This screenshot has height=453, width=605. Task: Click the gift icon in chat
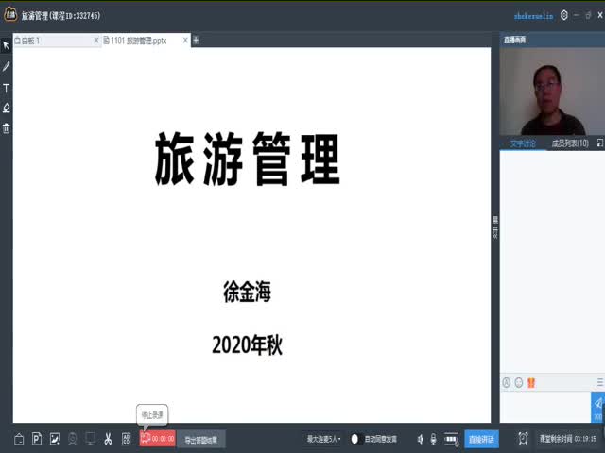pyautogui.click(x=531, y=382)
